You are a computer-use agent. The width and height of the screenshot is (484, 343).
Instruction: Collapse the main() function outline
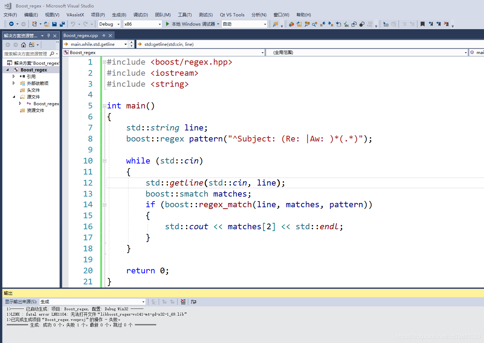pyautogui.click(x=105, y=106)
